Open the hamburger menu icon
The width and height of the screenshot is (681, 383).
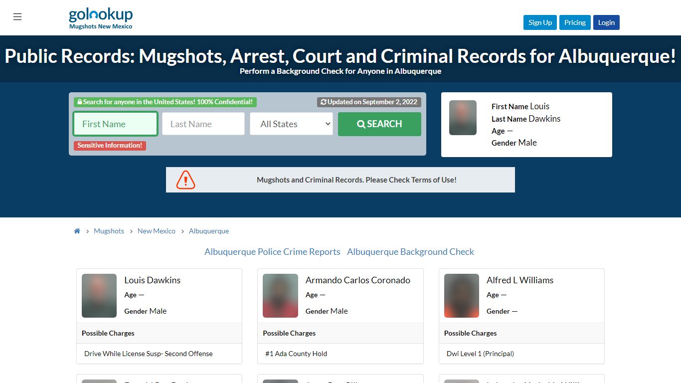coord(17,17)
